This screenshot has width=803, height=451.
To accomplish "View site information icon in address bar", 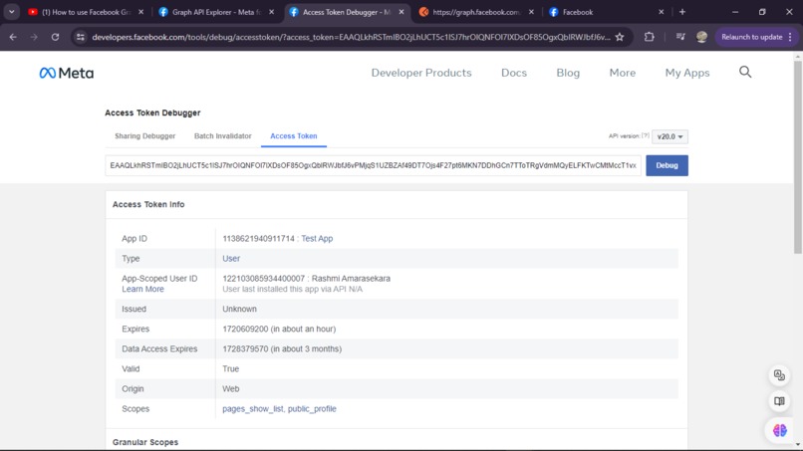I will coord(81,37).
